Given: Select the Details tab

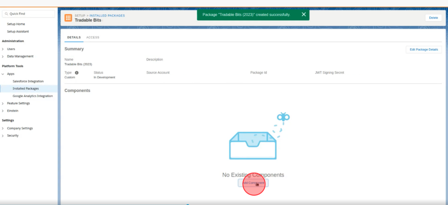Looking at the screenshot, I should click(74, 37).
